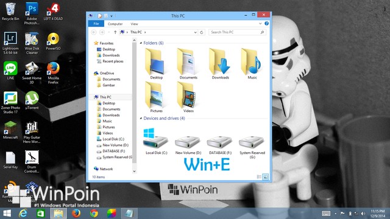
Task: Open Wise Disk Cleaner desktop shortcut
Action: (x=32, y=43)
